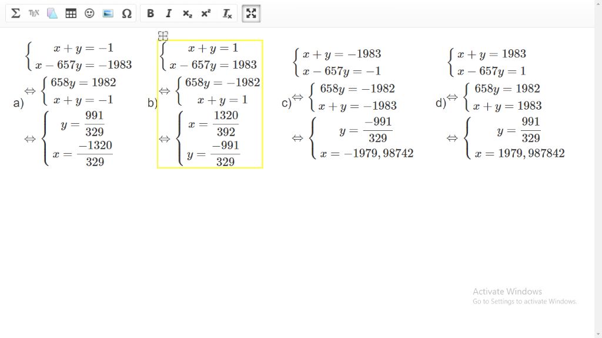Open the math formula (sigma) editor
602x338 pixels.
(15, 13)
